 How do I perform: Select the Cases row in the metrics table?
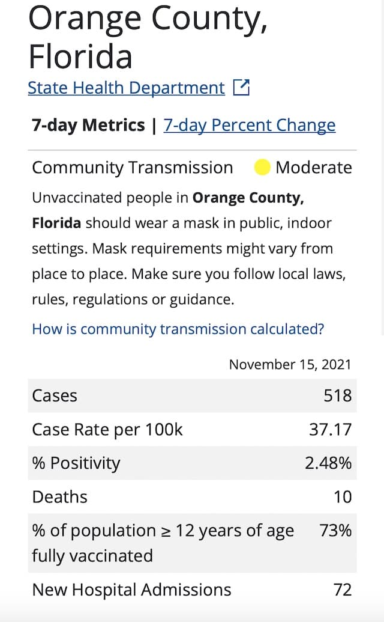click(192, 395)
